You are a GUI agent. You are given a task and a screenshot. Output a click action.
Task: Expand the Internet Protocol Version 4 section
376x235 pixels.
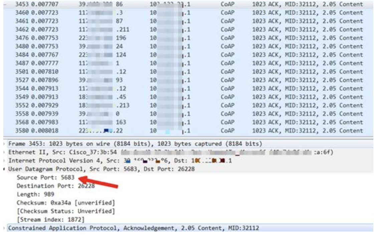[5, 160]
